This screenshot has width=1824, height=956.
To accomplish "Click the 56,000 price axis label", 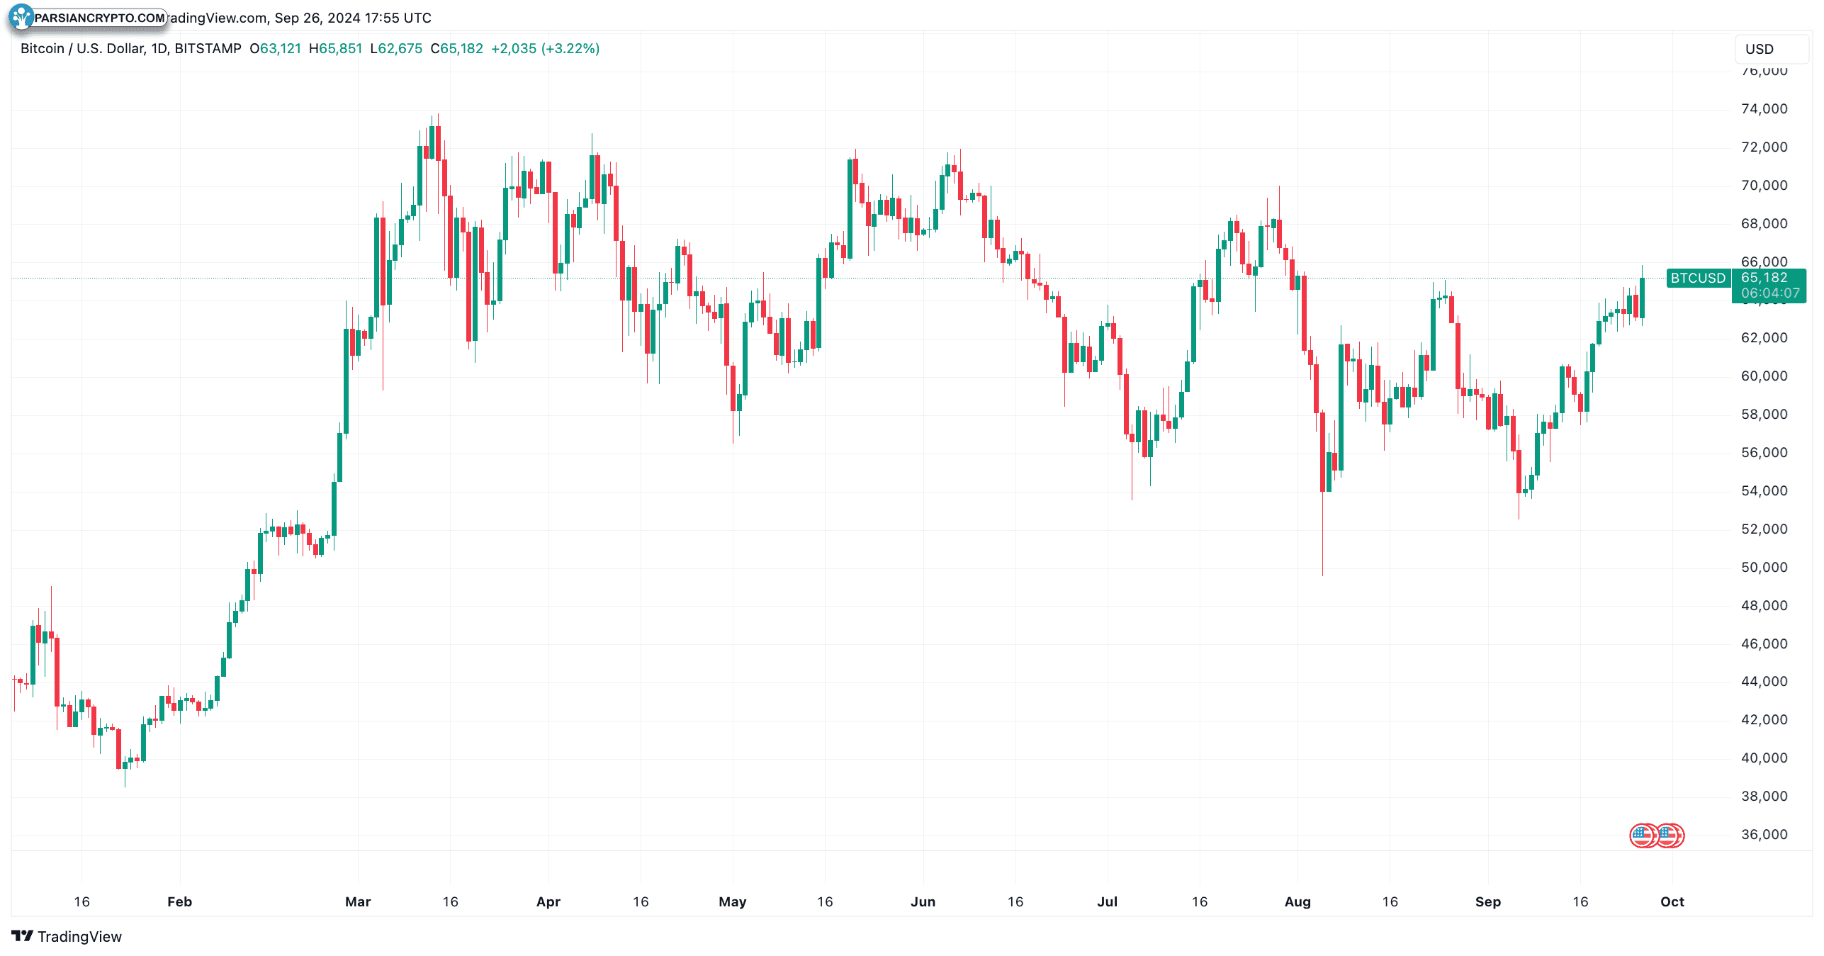I will [x=1764, y=453].
